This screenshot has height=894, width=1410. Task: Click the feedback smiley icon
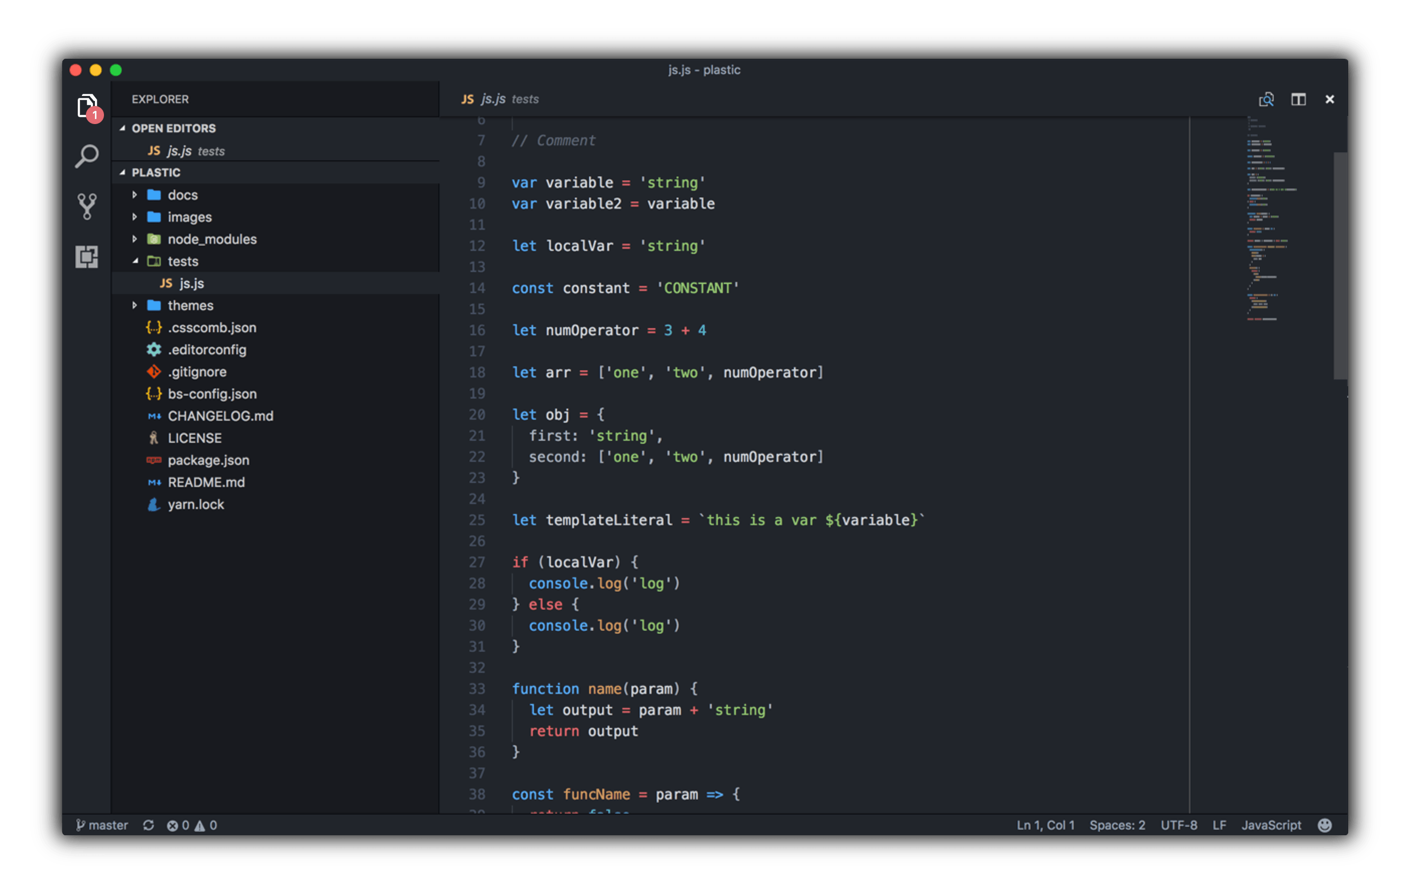[x=1325, y=825]
